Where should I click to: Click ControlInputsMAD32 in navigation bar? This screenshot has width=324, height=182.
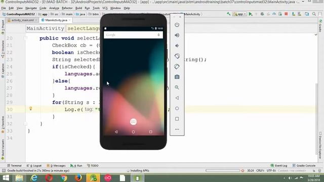[18, 14]
